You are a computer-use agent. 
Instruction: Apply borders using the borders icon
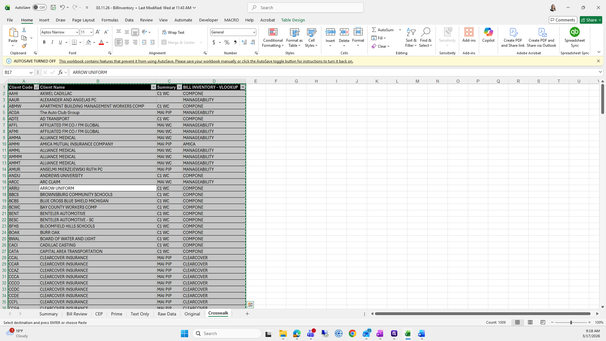point(74,42)
